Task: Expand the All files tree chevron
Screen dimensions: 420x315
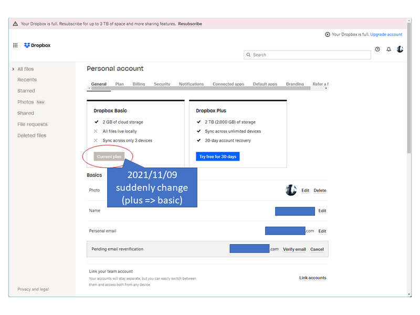Action: pos(13,69)
